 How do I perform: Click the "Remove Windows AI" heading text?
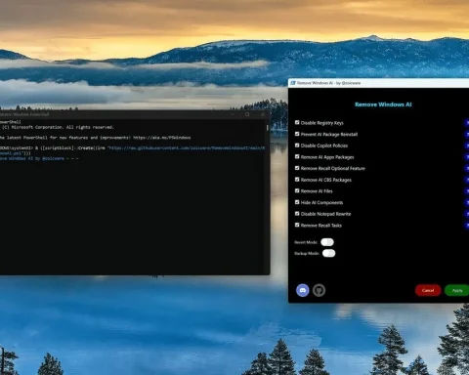[x=383, y=104]
